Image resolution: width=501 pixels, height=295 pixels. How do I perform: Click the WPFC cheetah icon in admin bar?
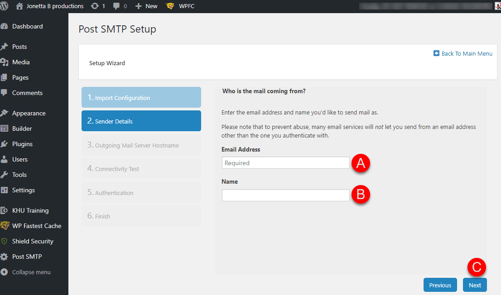170,6
